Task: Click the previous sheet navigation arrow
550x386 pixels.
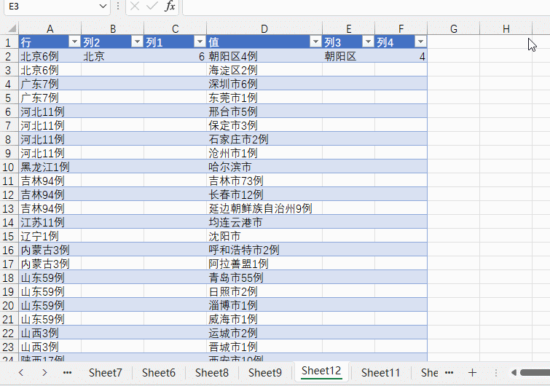Action: [21, 372]
